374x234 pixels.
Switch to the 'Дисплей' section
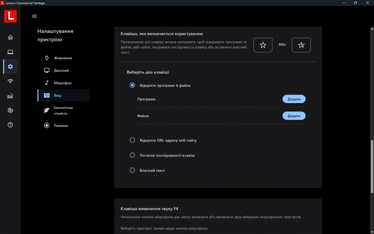61,70
